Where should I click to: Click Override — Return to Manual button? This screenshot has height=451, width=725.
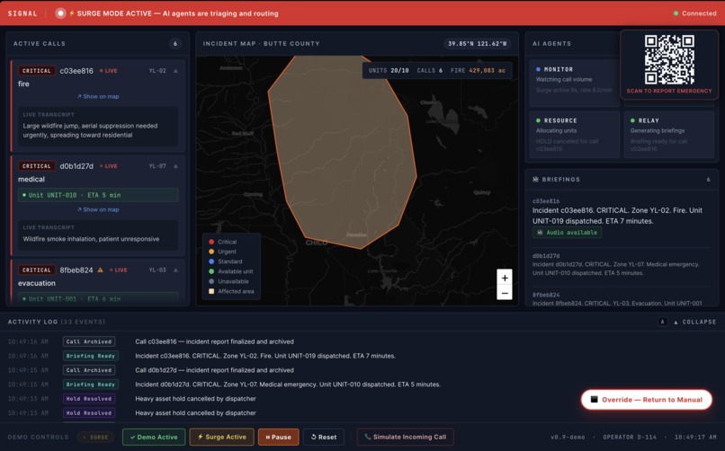tap(647, 400)
